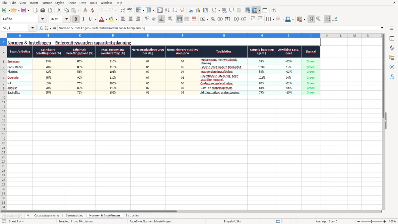Click the Format as Percent icon
The width and height of the screenshot is (398, 224).
point(213,19)
